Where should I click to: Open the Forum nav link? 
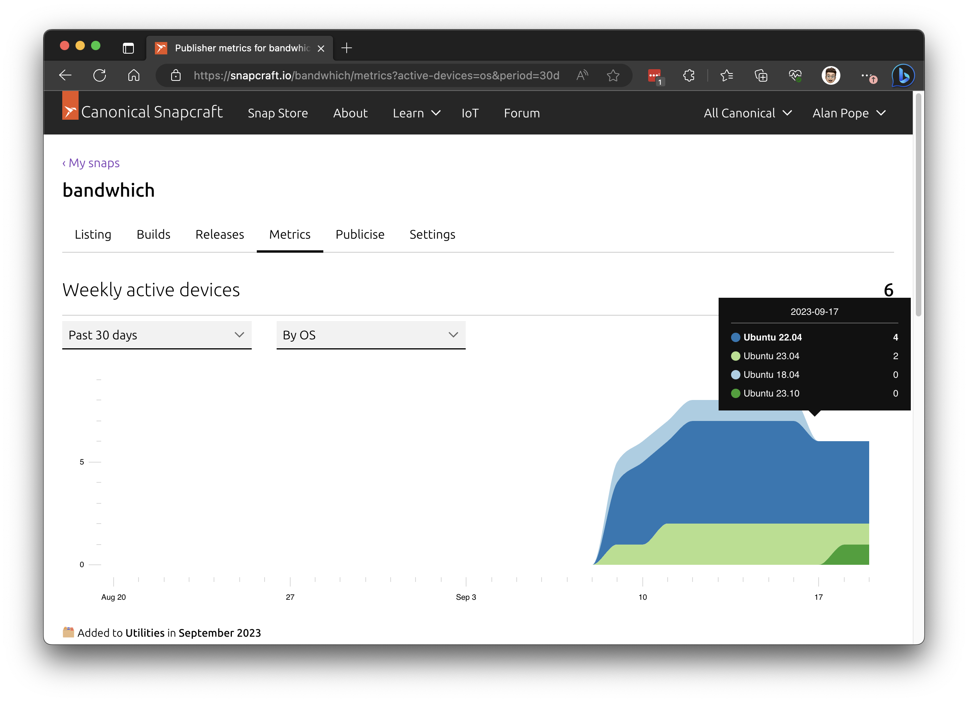pos(522,113)
